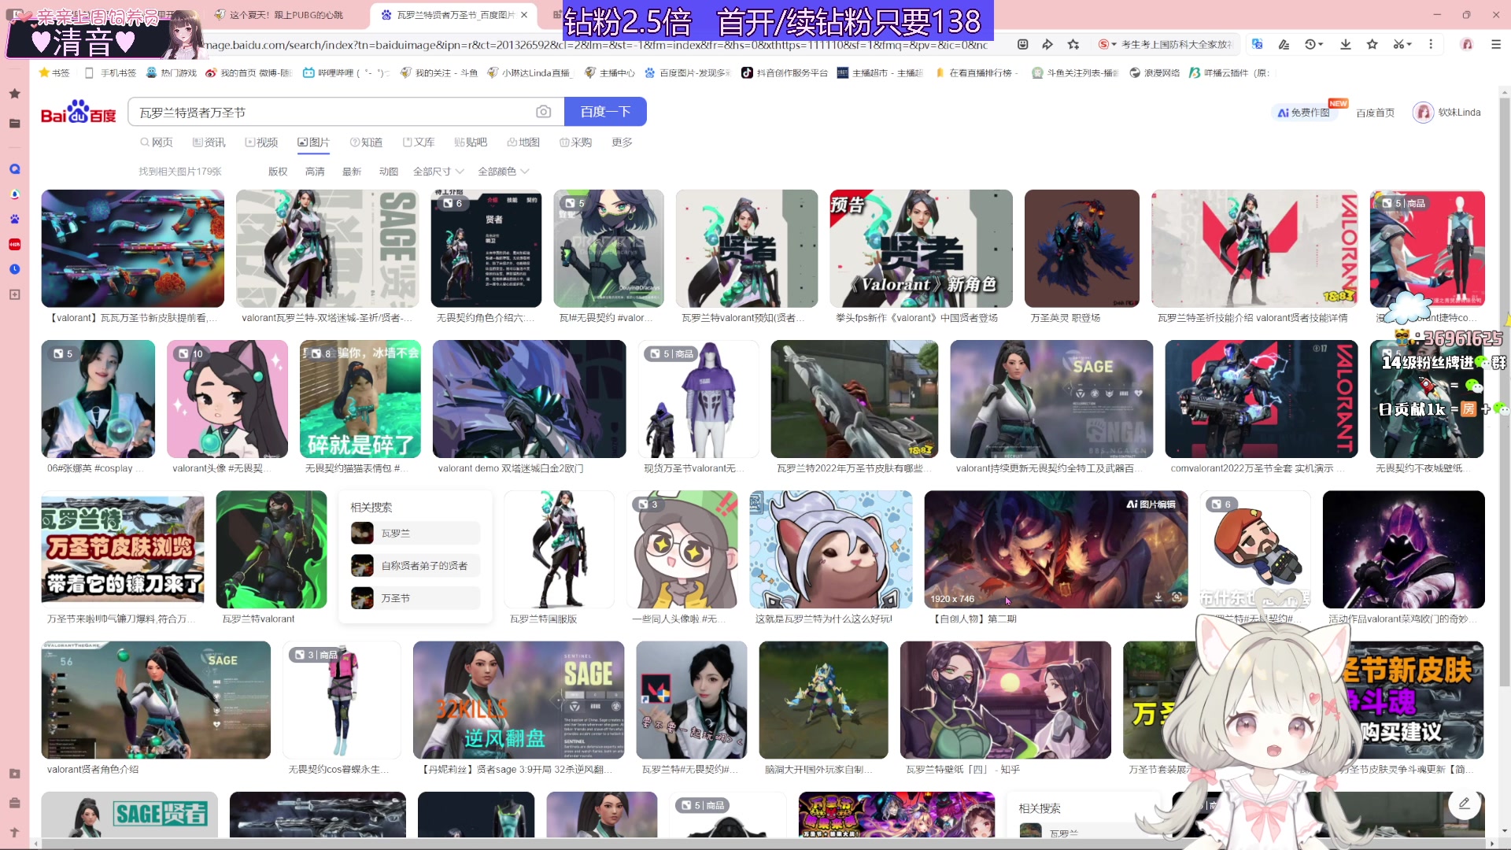This screenshot has width=1511, height=850.
Task: Click the share arrow icon in the address bar
Action: pos(1047,44)
